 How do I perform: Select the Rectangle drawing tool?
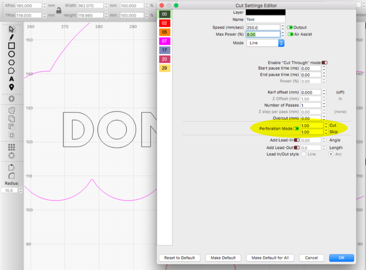tap(12, 46)
